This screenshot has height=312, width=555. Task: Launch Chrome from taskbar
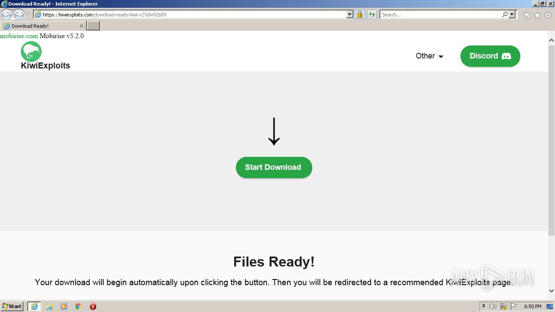pos(78,306)
